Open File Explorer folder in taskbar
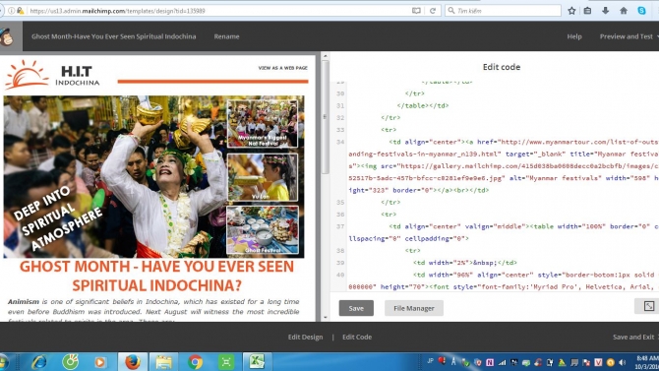Screen dimensions: 659x371 (163, 362)
